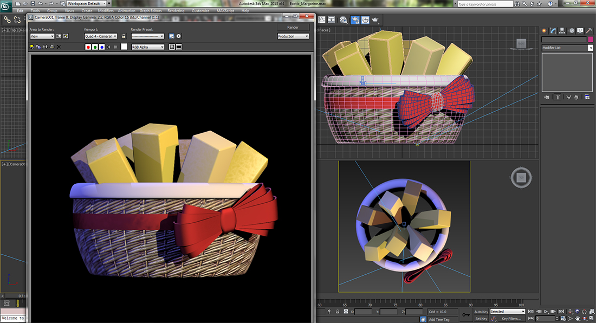
Task: Toggle the green channel display
Action: (x=95, y=47)
